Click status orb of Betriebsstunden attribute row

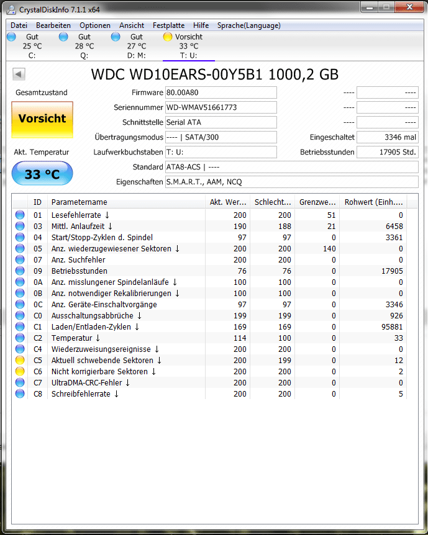(x=20, y=271)
